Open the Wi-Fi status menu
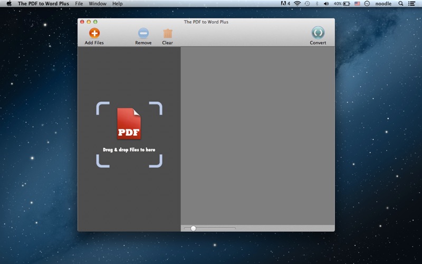Screen dimensions: 422x264 tap(297, 4)
